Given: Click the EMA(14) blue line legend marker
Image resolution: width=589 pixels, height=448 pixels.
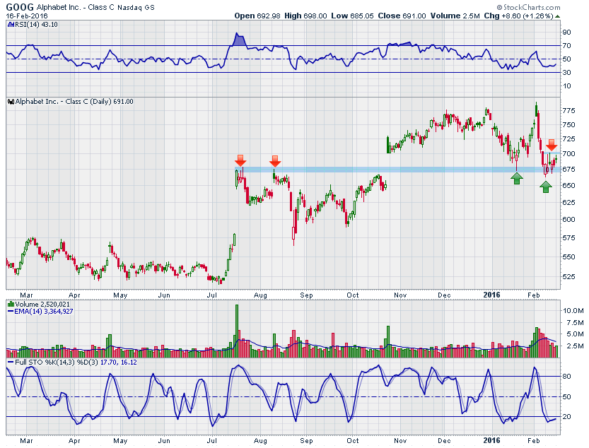Looking at the screenshot, I should coord(11,312).
